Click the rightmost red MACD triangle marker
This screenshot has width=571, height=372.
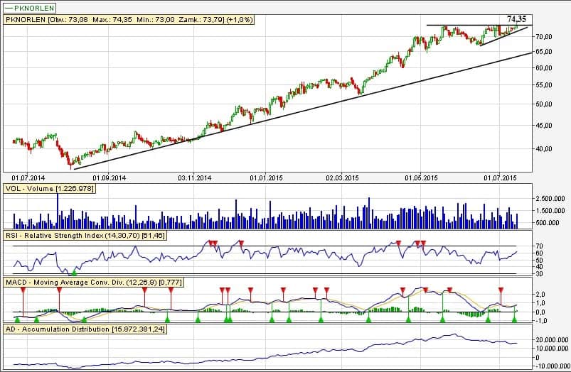tap(501, 290)
